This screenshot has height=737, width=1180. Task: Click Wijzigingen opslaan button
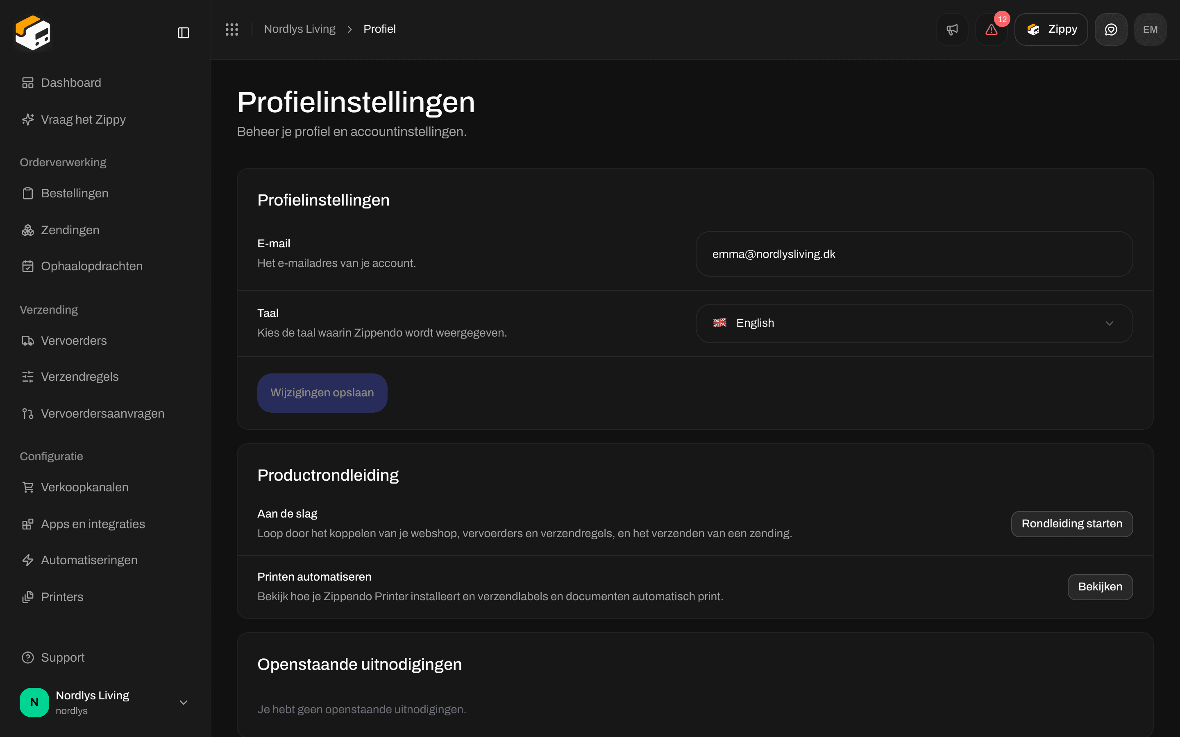pos(322,393)
